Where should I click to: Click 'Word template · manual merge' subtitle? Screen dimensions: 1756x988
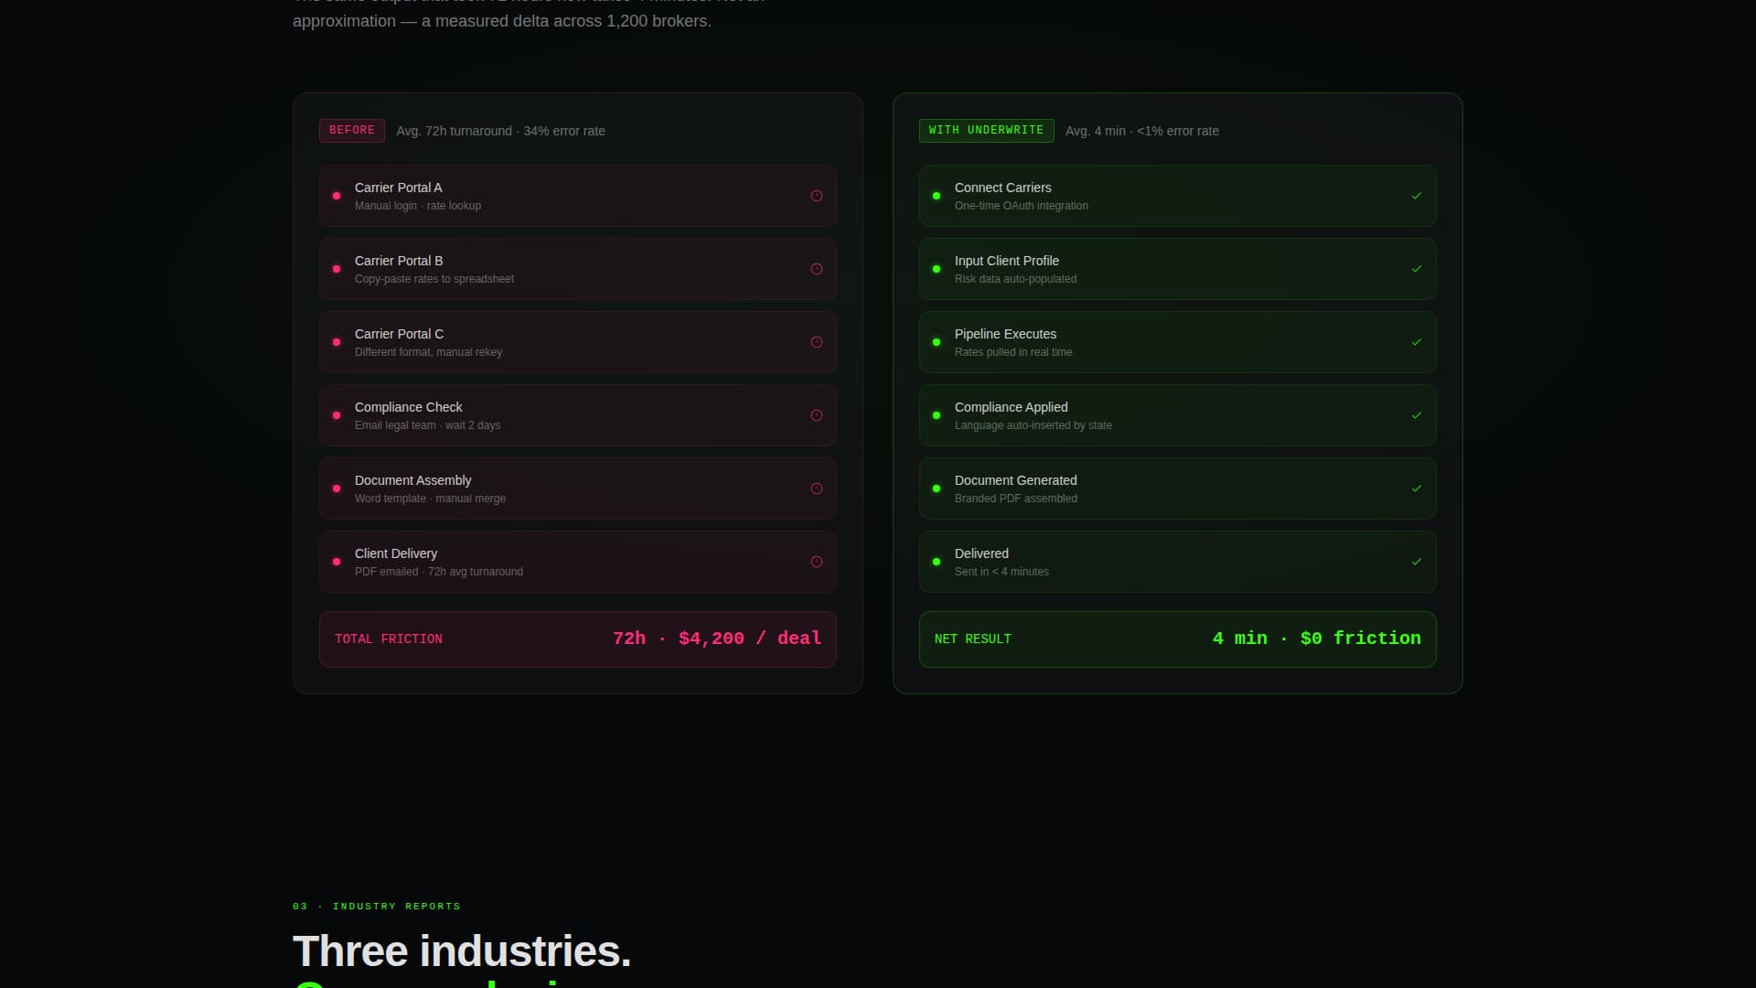(430, 499)
